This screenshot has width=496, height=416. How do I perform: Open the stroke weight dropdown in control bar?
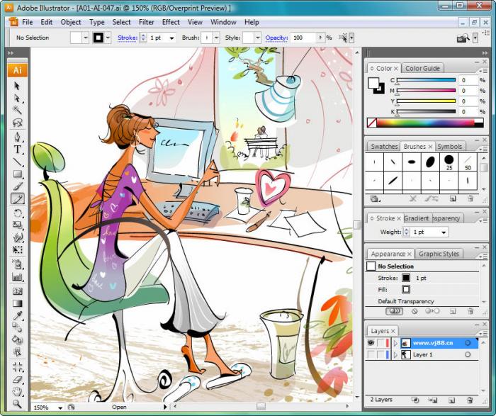(x=171, y=38)
